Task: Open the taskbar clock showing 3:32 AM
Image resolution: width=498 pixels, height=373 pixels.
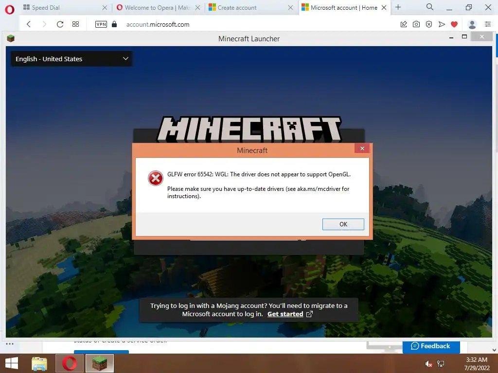Action: pyautogui.click(x=477, y=363)
